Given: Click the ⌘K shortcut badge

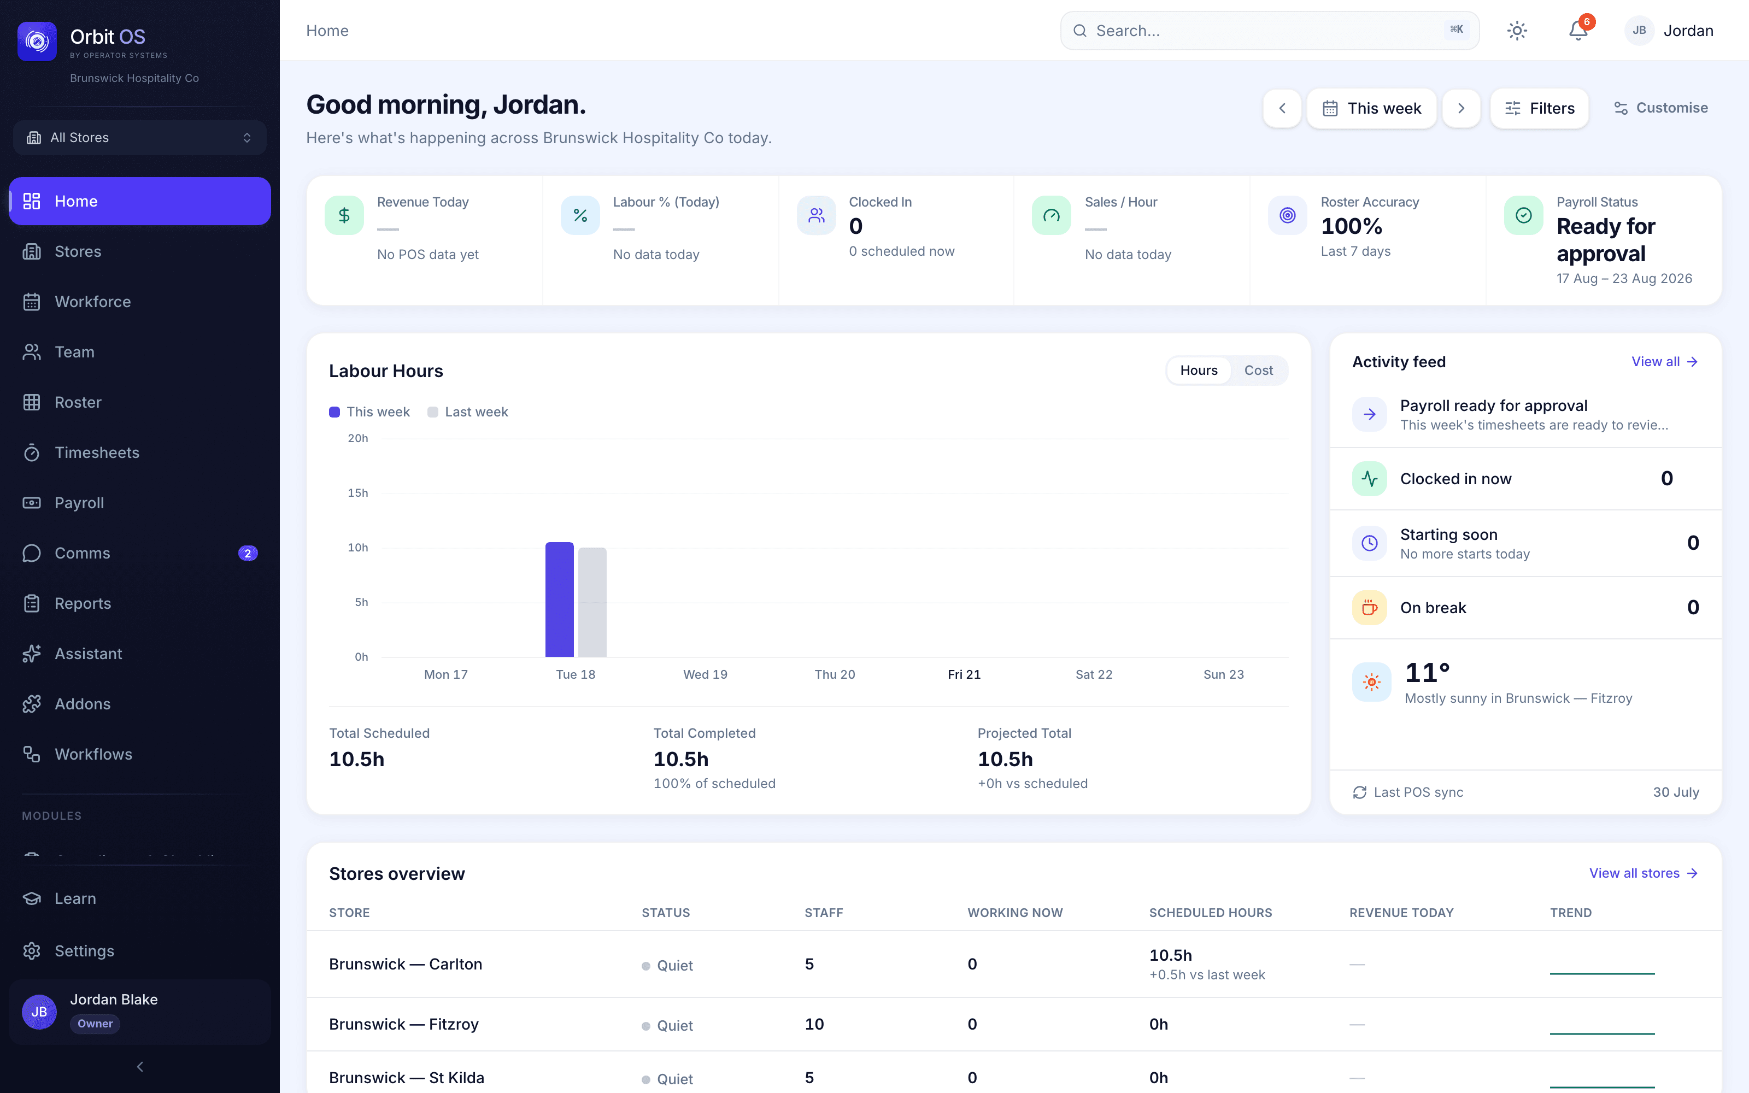Looking at the screenshot, I should (x=1456, y=30).
